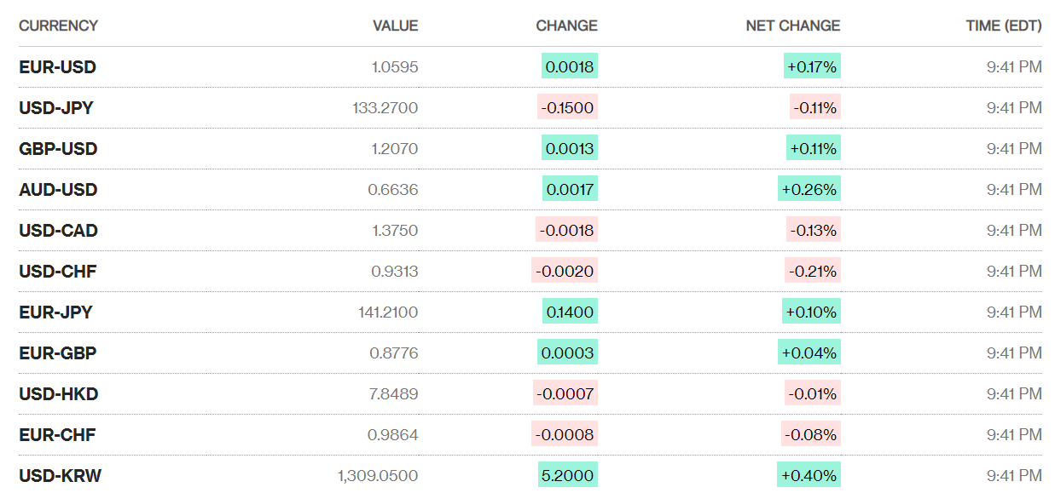Screen dimensions: 1055x493
Task: Open the EUR-USD currency pair link
Action: point(57,66)
